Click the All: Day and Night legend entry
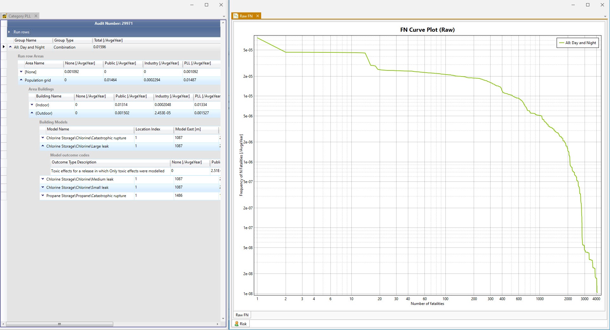This screenshot has width=610, height=330. click(578, 43)
